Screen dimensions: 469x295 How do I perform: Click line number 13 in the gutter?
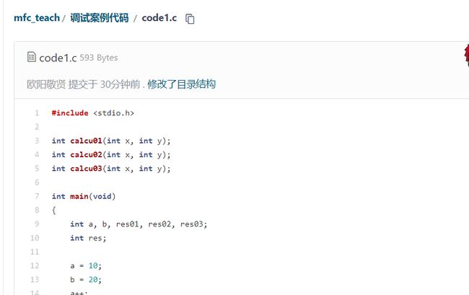pos(35,280)
